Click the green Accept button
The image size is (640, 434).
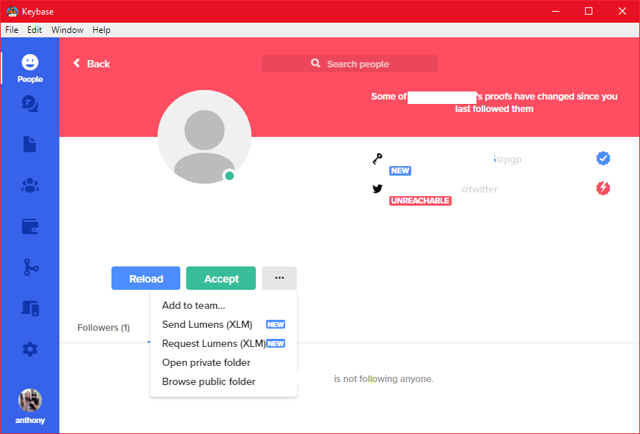point(221,278)
